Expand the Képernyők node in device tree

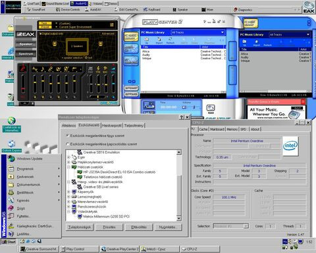(x=68, y=192)
